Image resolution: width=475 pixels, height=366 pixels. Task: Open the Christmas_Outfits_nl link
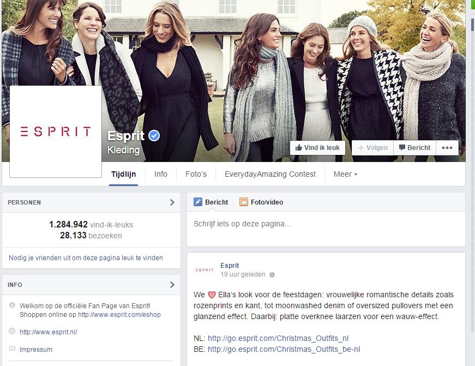(x=278, y=338)
